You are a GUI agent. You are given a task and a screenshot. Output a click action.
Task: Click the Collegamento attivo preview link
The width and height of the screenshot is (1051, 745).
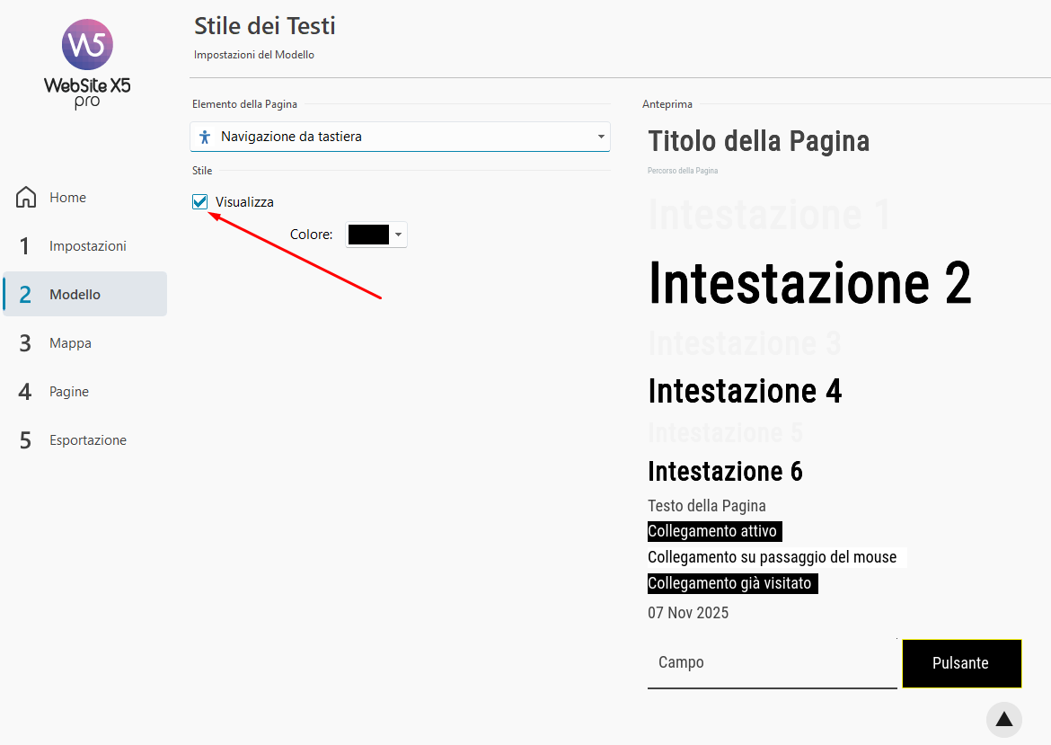pyautogui.click(x=712, y=531)
